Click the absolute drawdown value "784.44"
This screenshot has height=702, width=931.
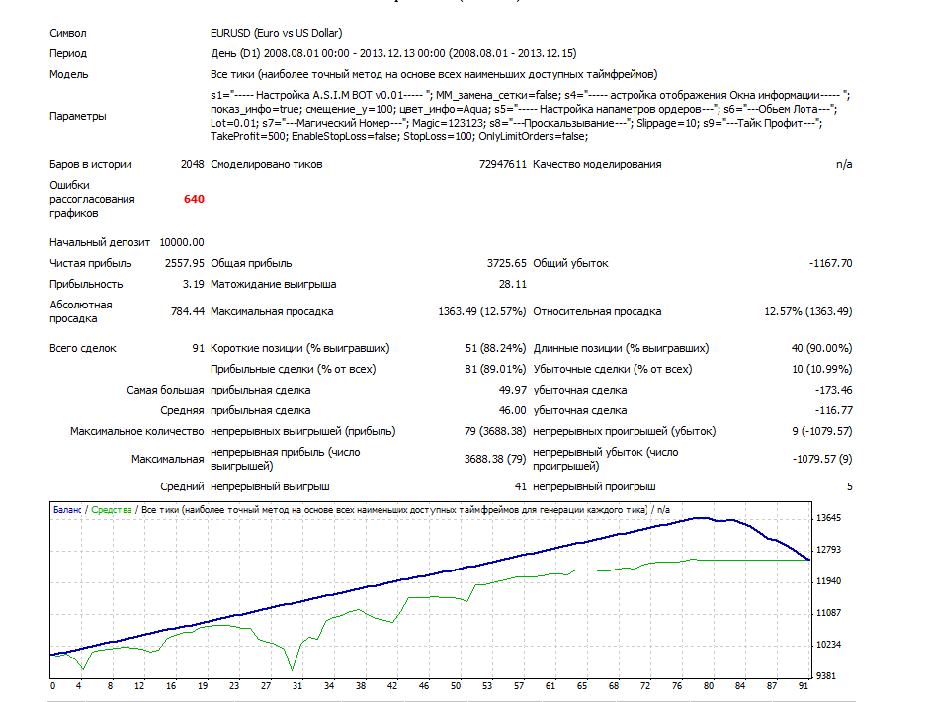coord(188,311)
